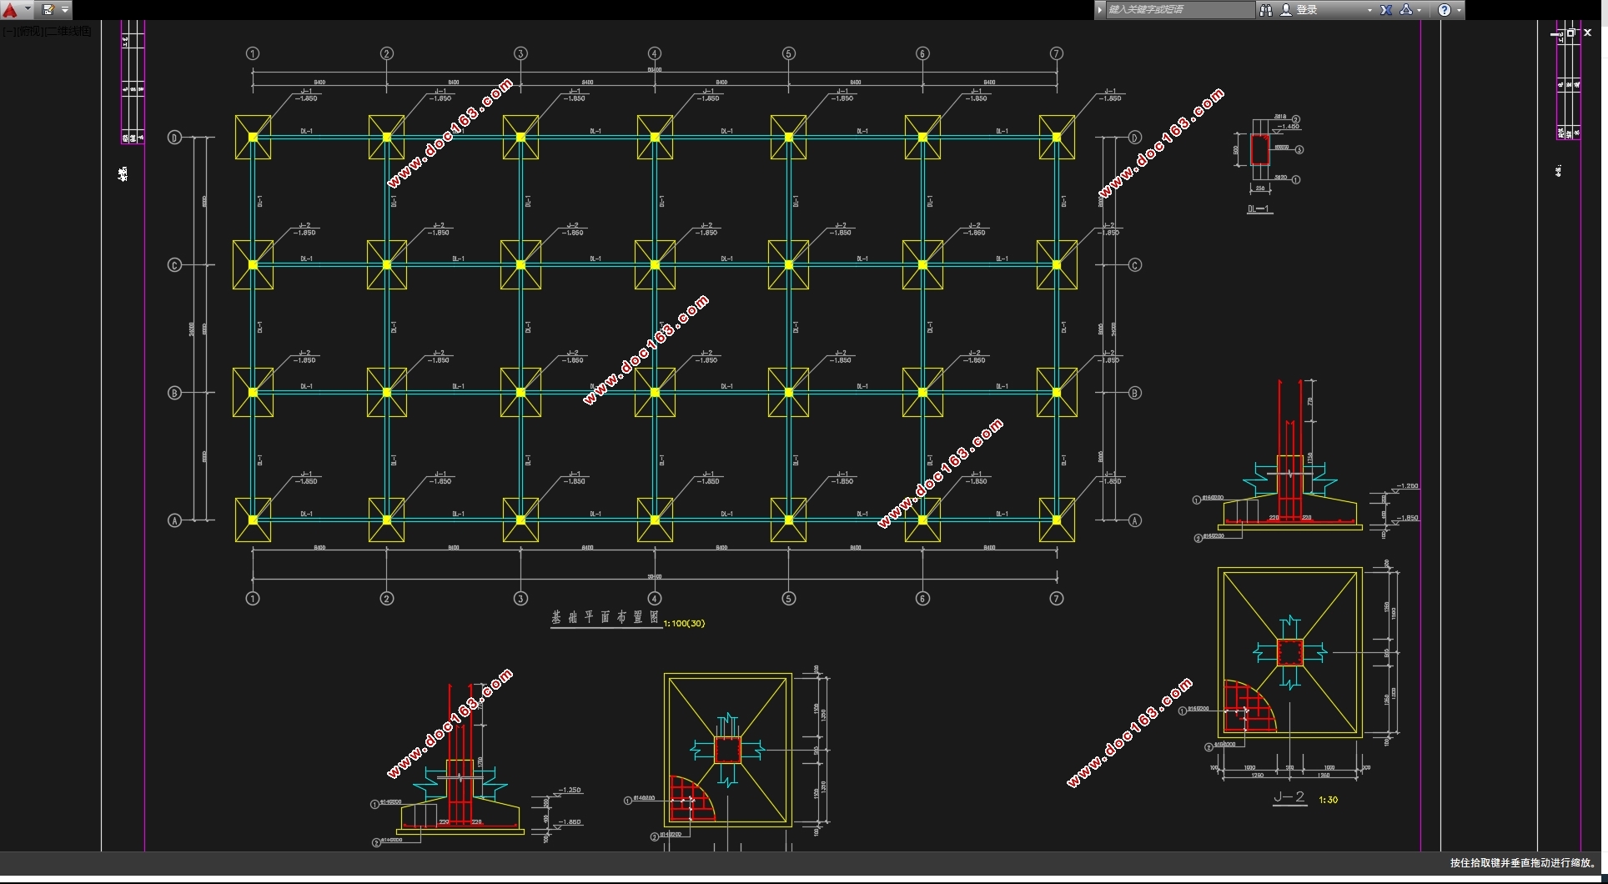
Task: Select the 基础平面布置图 title text
Action: coord(605,618)
